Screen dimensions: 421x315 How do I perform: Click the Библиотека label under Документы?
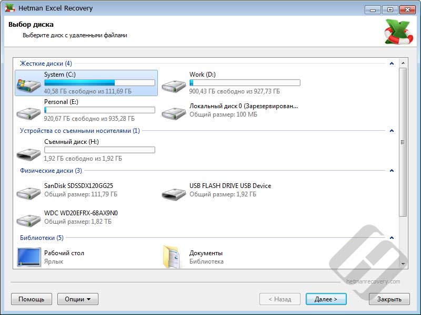[206, 261]
